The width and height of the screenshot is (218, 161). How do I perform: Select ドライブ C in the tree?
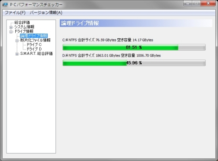pyautogui.click(x=34, y=45)
